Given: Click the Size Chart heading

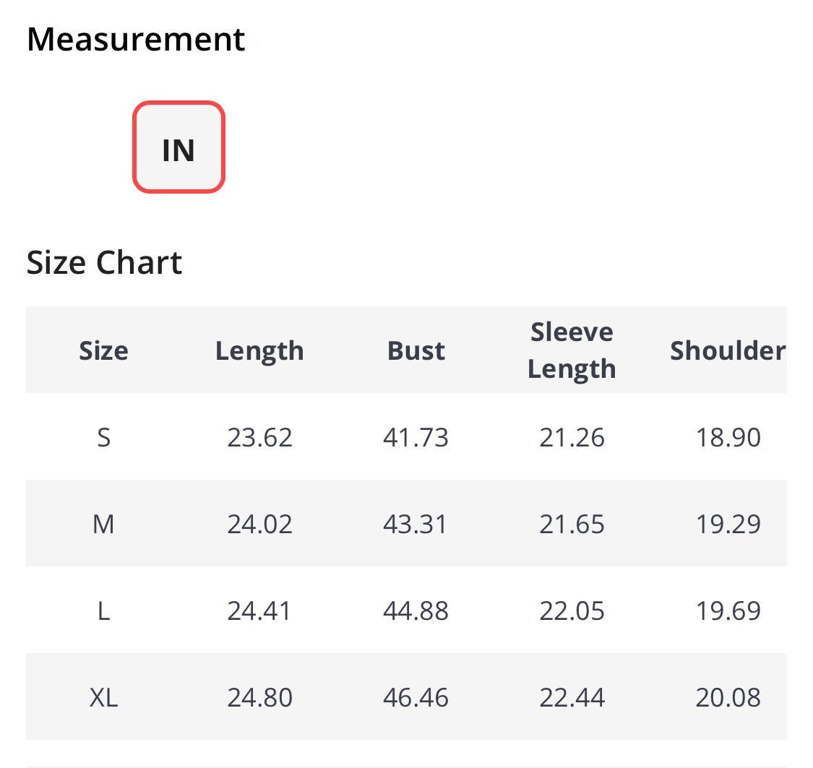Looking at the screenshot, I should pos(104,262).
